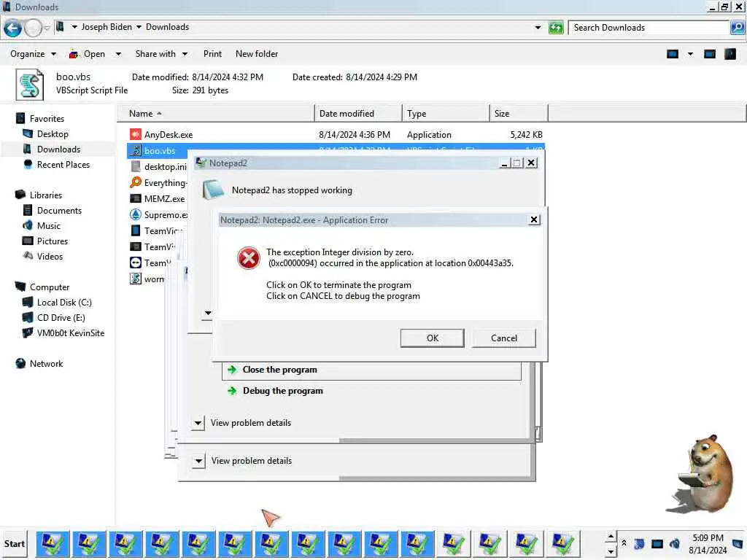
Task: Click the Forward navigation arrow
Action: click(32, 28)
